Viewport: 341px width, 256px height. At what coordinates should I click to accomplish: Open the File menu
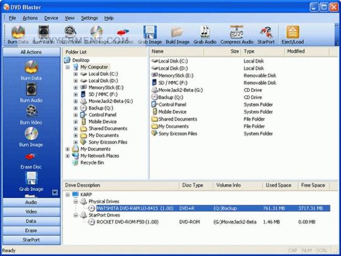coord(13,18)
